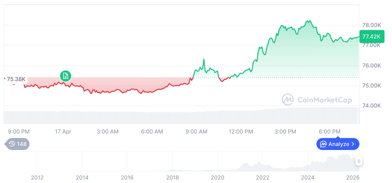The width and height of the screenshot is (392, 183).
Task: Select the 2024 year on the mini timeline
Action: (308, 177)
